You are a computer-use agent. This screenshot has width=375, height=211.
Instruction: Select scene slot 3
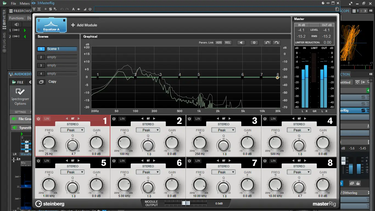41,65
